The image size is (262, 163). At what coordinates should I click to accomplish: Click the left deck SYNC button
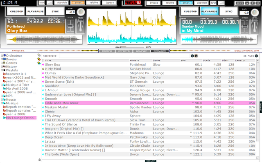(x=55, y=11)
